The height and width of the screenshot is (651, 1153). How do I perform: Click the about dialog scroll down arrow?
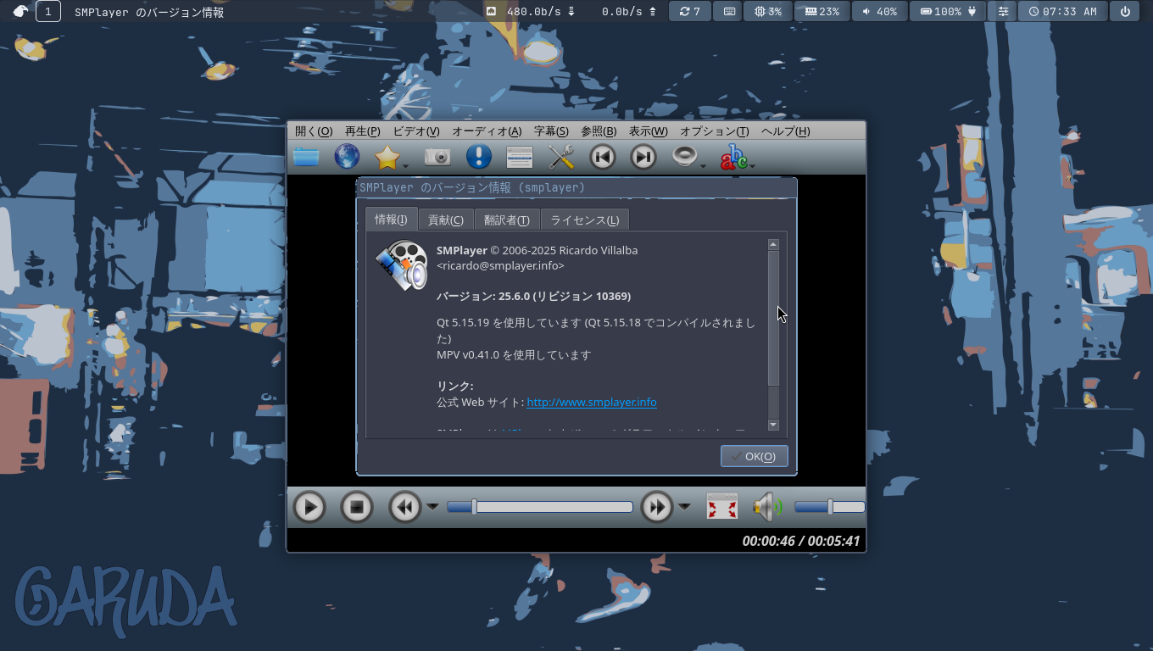pyautogui.click(x=773, y=425)
